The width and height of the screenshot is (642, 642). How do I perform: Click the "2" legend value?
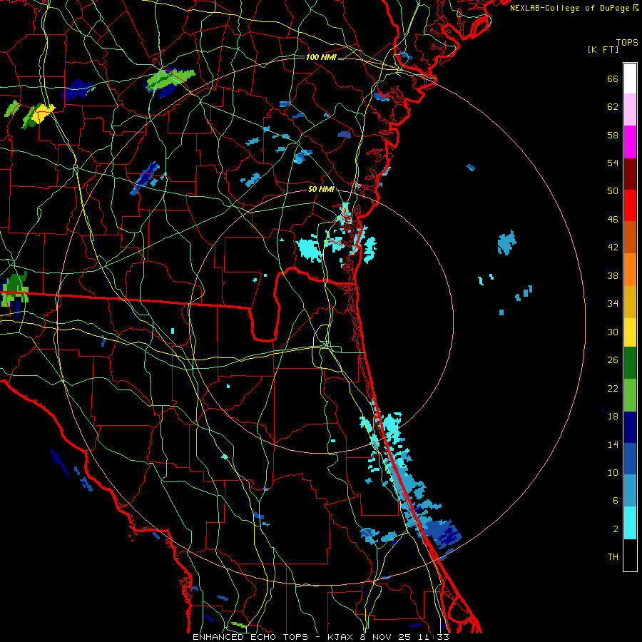pyautogui.click(x=616, y=529)
